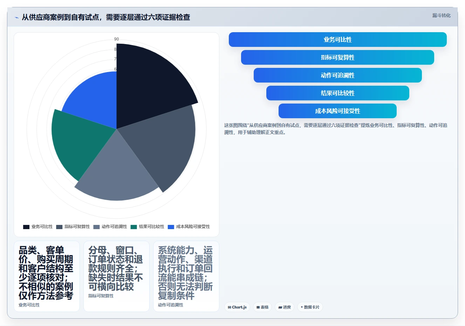Click the lightning icon beside the title
The width and height of the screenshot is (465, 326).
tap(16, 17)
